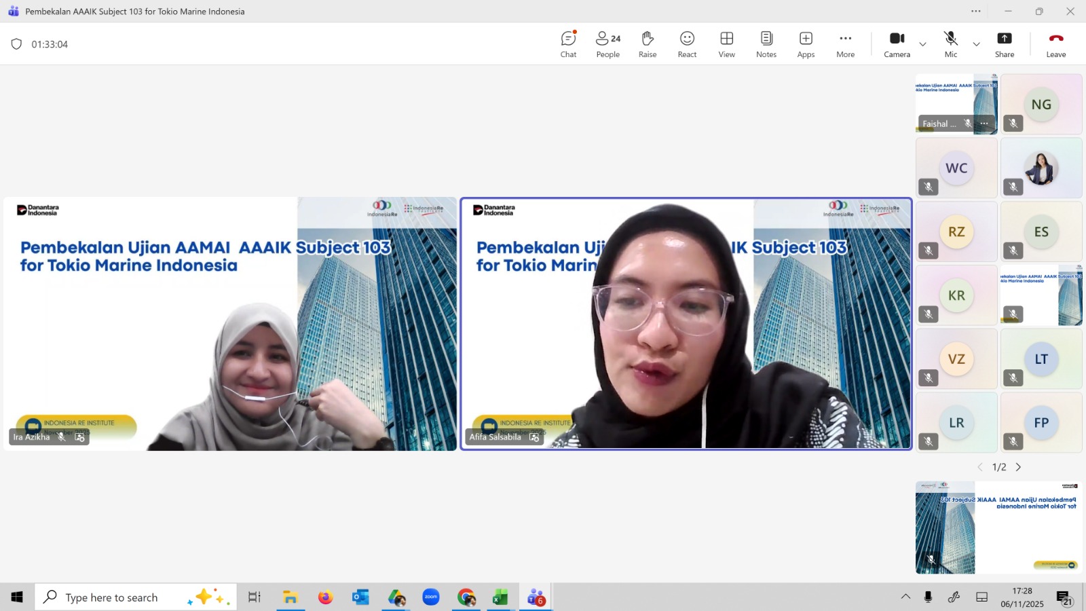Open title bar ellipsis settings menu
This screenshot has height=611, width=1086.
[975, 11]
